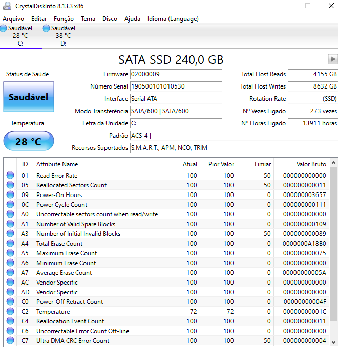The image size is (338, 347).
Task: Open the Disco menu
Action: (x=110, y=19)
